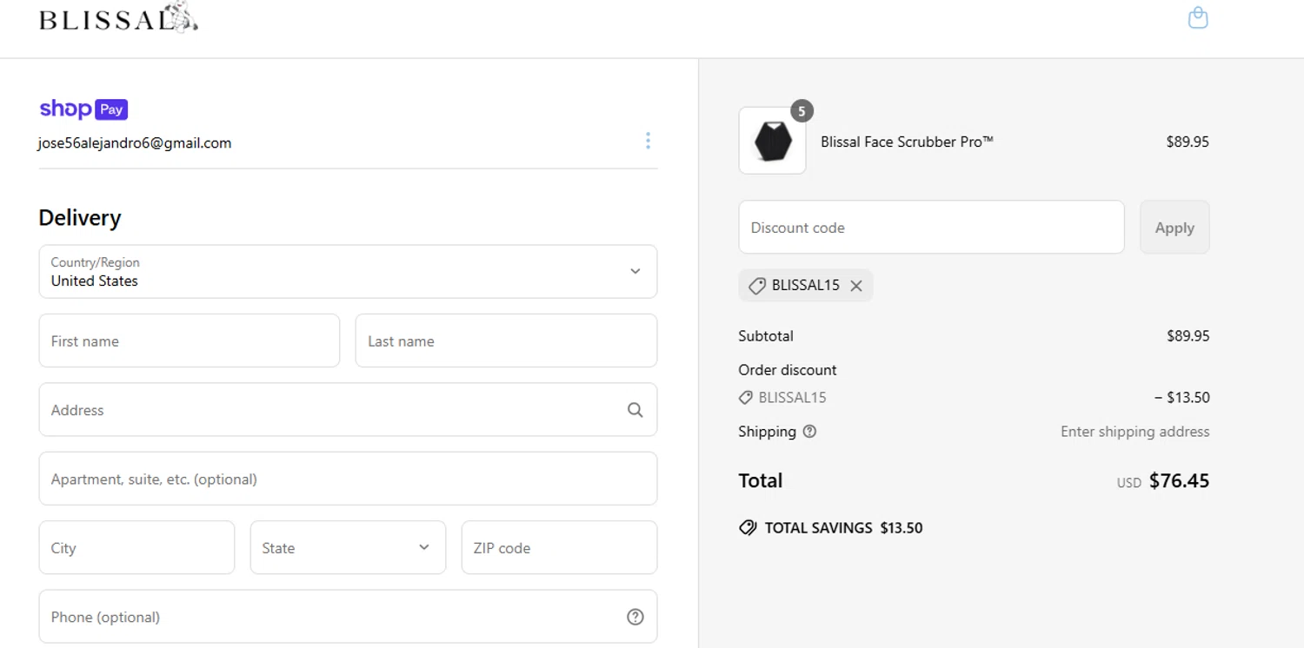Click the tag icon on BLISSAL15 chip
Viewport: 1304px width, 648px height.
757,286
